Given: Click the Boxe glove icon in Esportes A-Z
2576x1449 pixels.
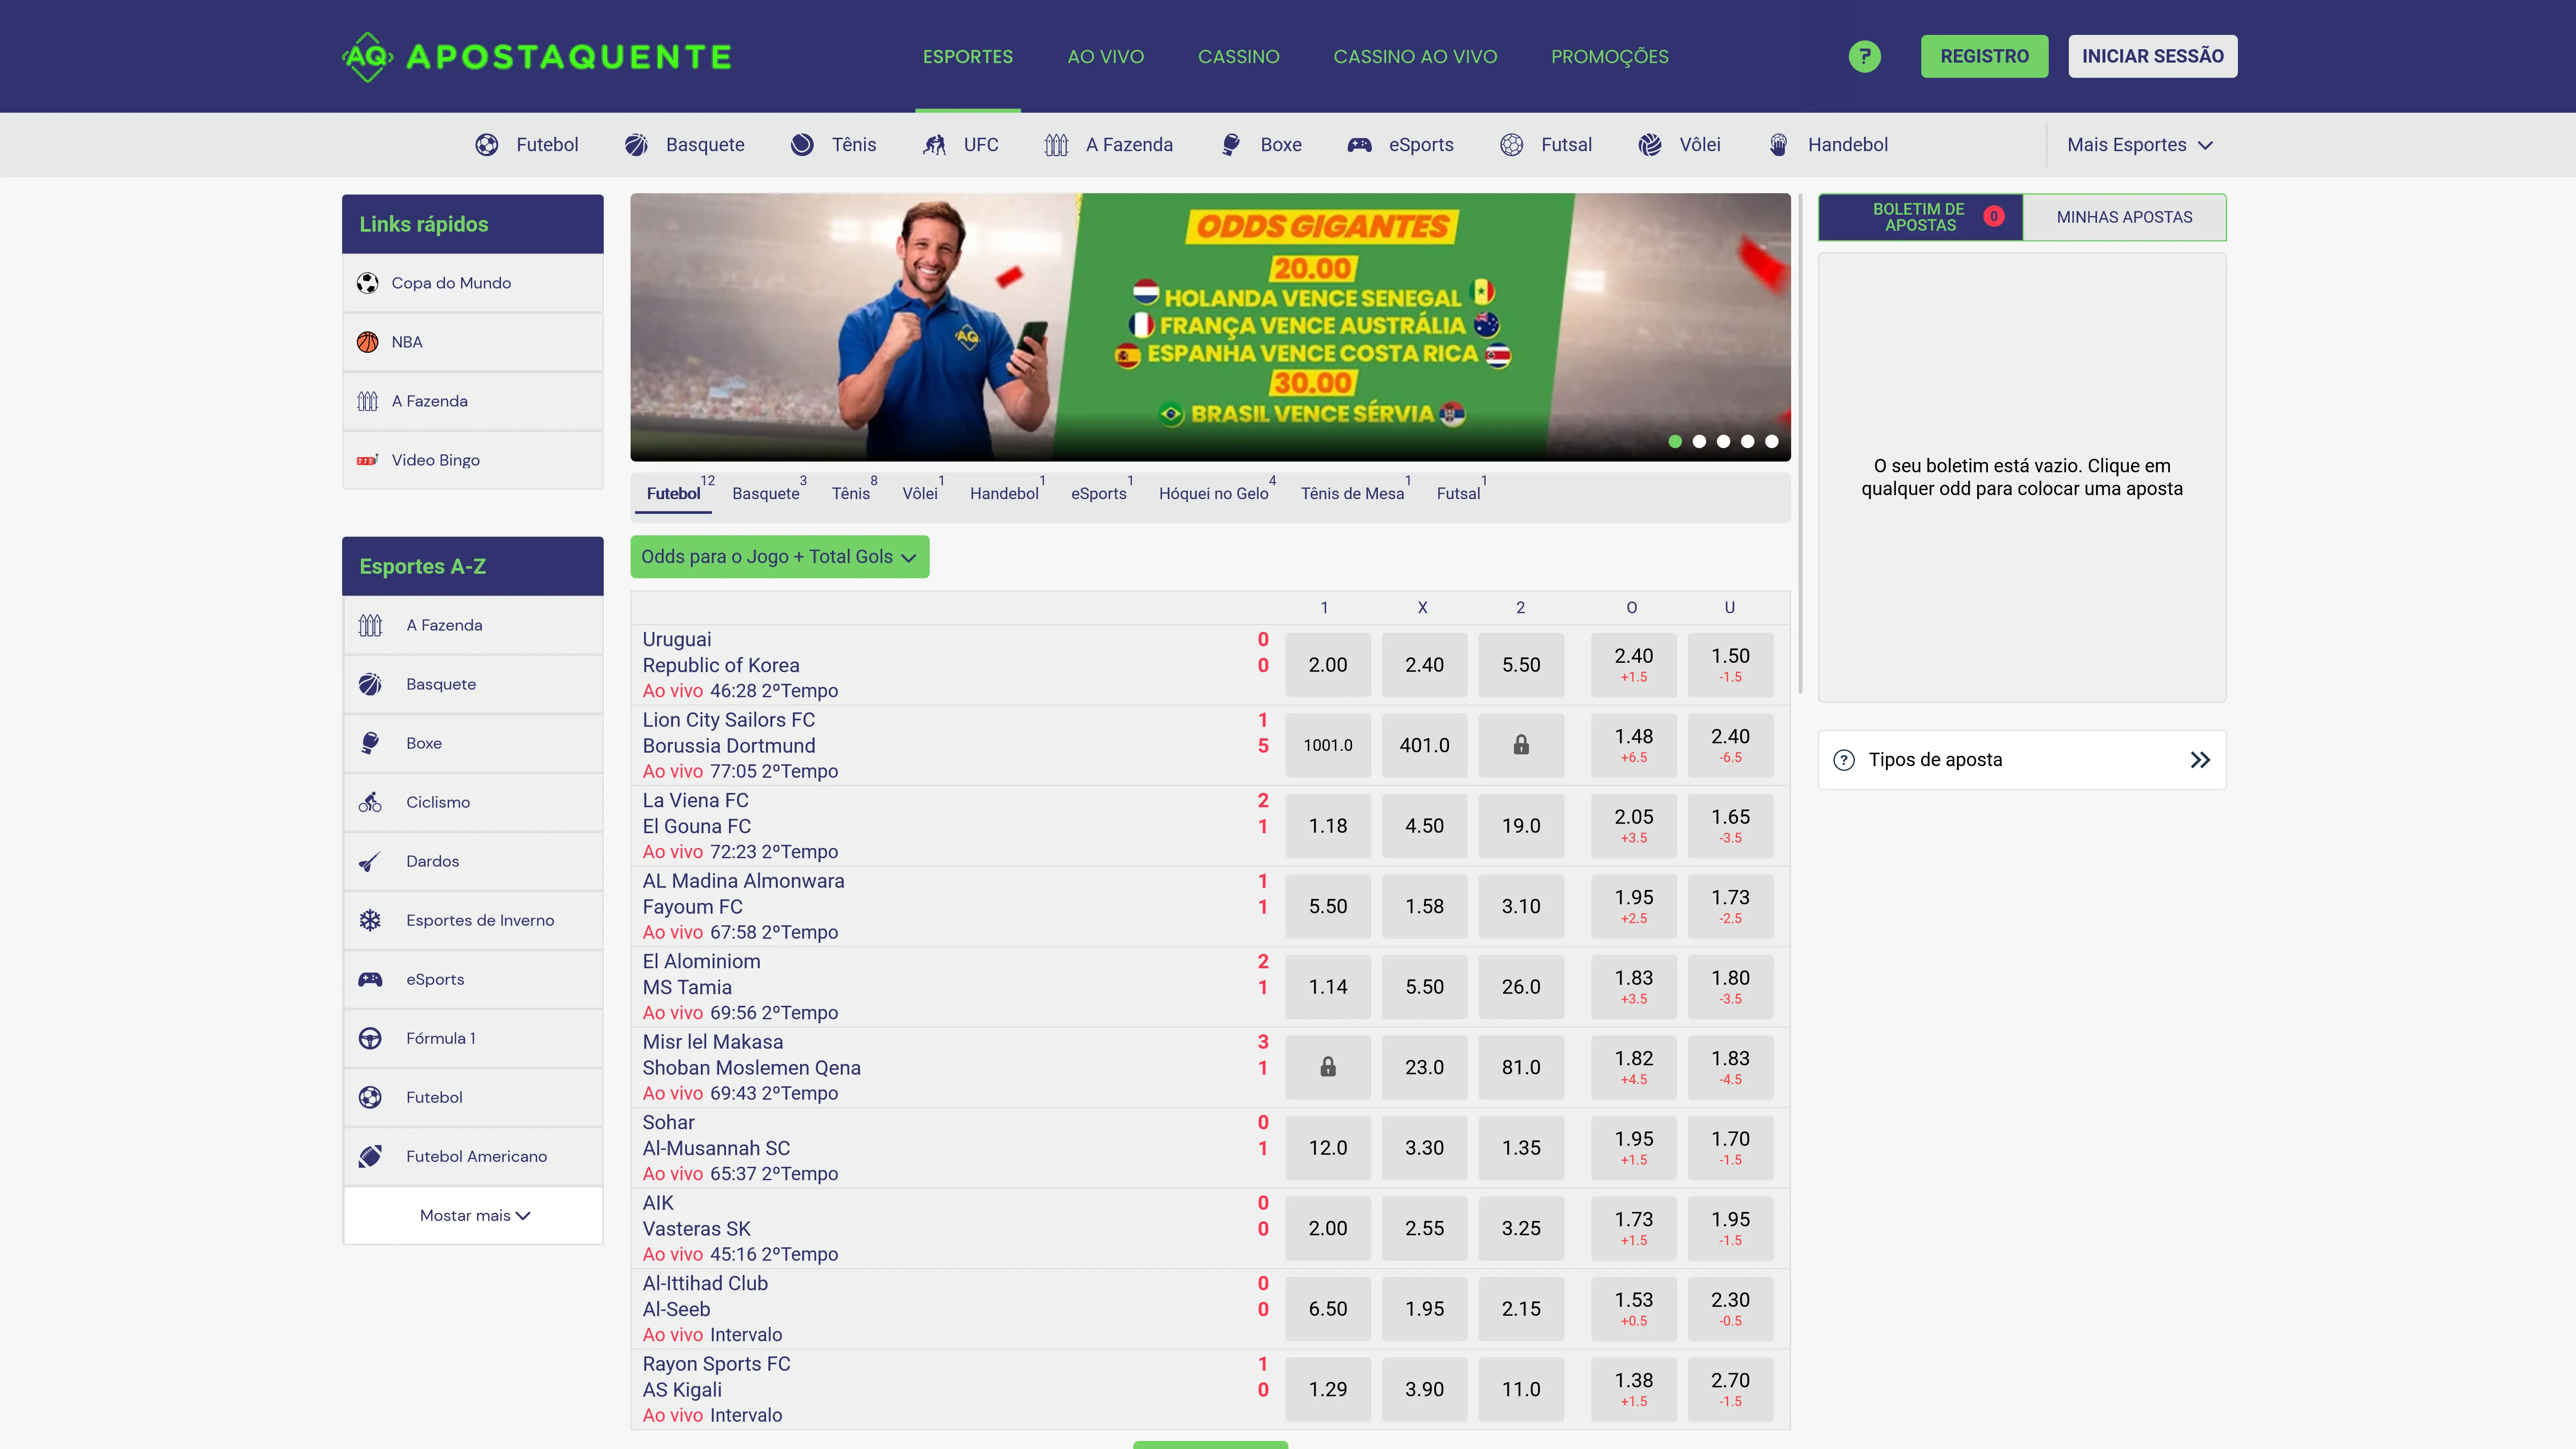Looking at the screenshot, I should [370, 743].
